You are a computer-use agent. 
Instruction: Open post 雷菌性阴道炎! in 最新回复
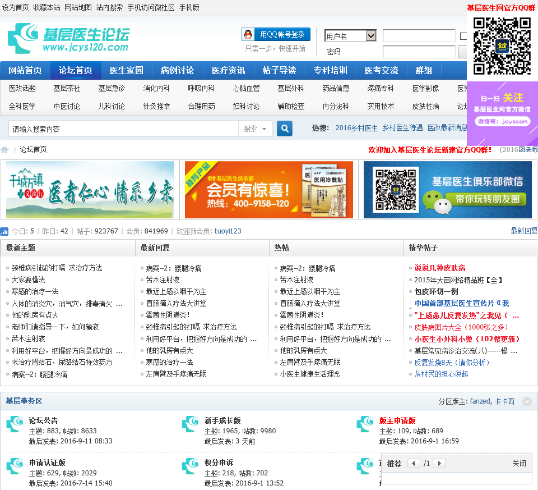(168, 315)
